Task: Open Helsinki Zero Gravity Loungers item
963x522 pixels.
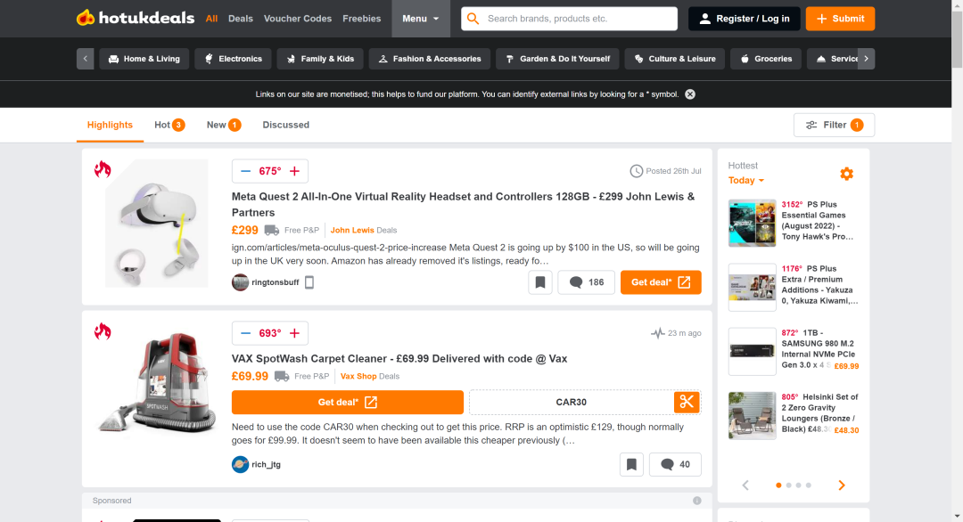Action: point(794,415)
